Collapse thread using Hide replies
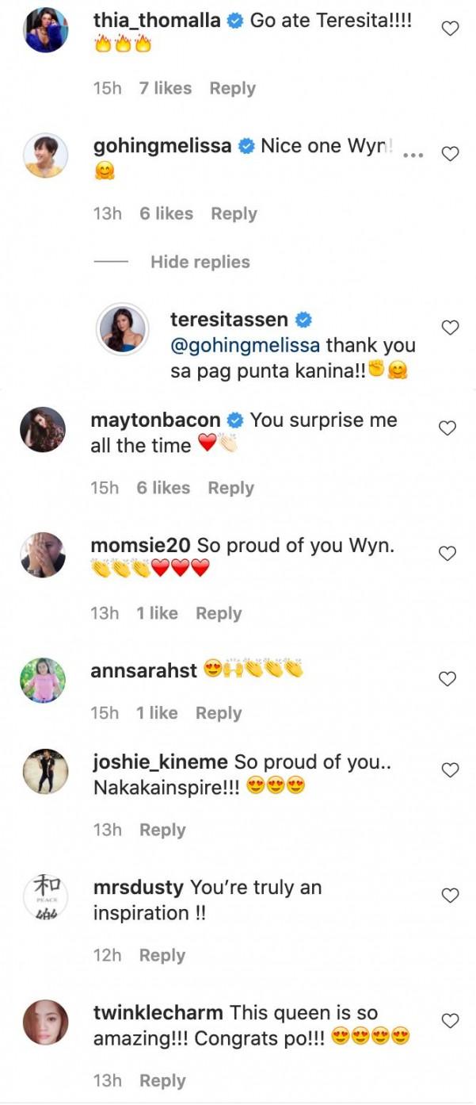The width and height of the screenshot is (476, 1105). [200, 262]
